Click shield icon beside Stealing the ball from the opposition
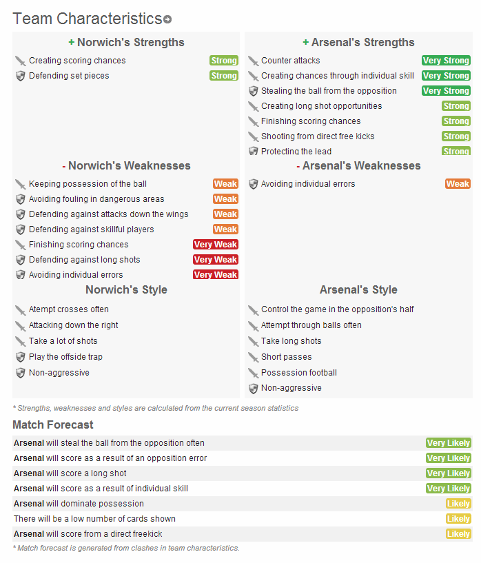This screenshot has height=563, width=481. [253, 91]
